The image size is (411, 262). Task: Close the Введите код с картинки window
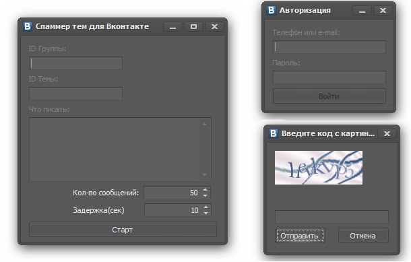tap(387, 134)
